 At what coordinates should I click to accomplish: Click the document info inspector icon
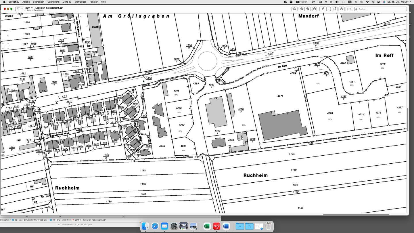pos(294,9)
